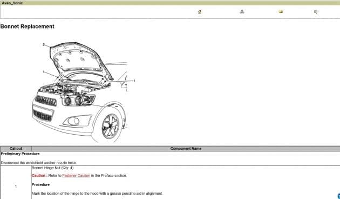340x199 pixels.
Task: Open the Fastener Caution link
Action: pos(76,176)
